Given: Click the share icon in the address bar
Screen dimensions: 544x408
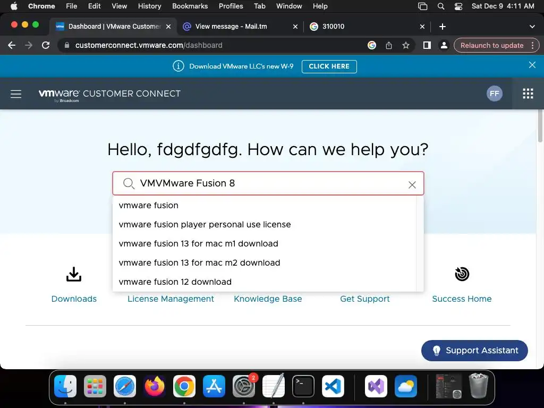Looking at the screenshot, I should coord(388,45).
